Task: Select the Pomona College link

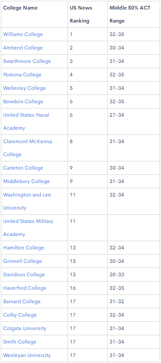Action: pyautogui.click(x=22, y=75)
